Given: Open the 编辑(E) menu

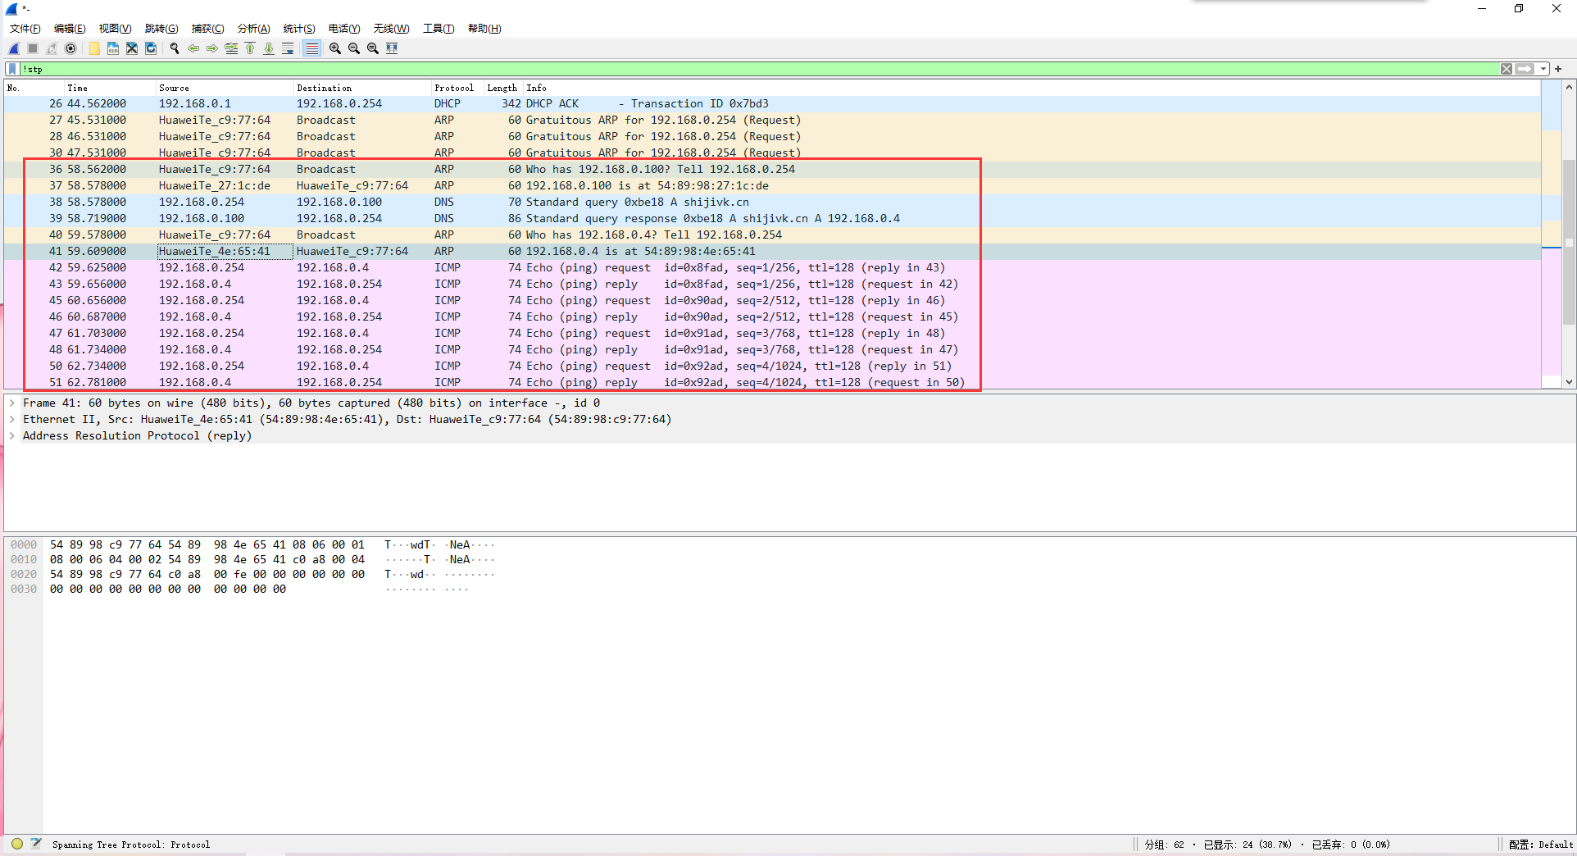Looking at the screenshot, I should (70, 29).
